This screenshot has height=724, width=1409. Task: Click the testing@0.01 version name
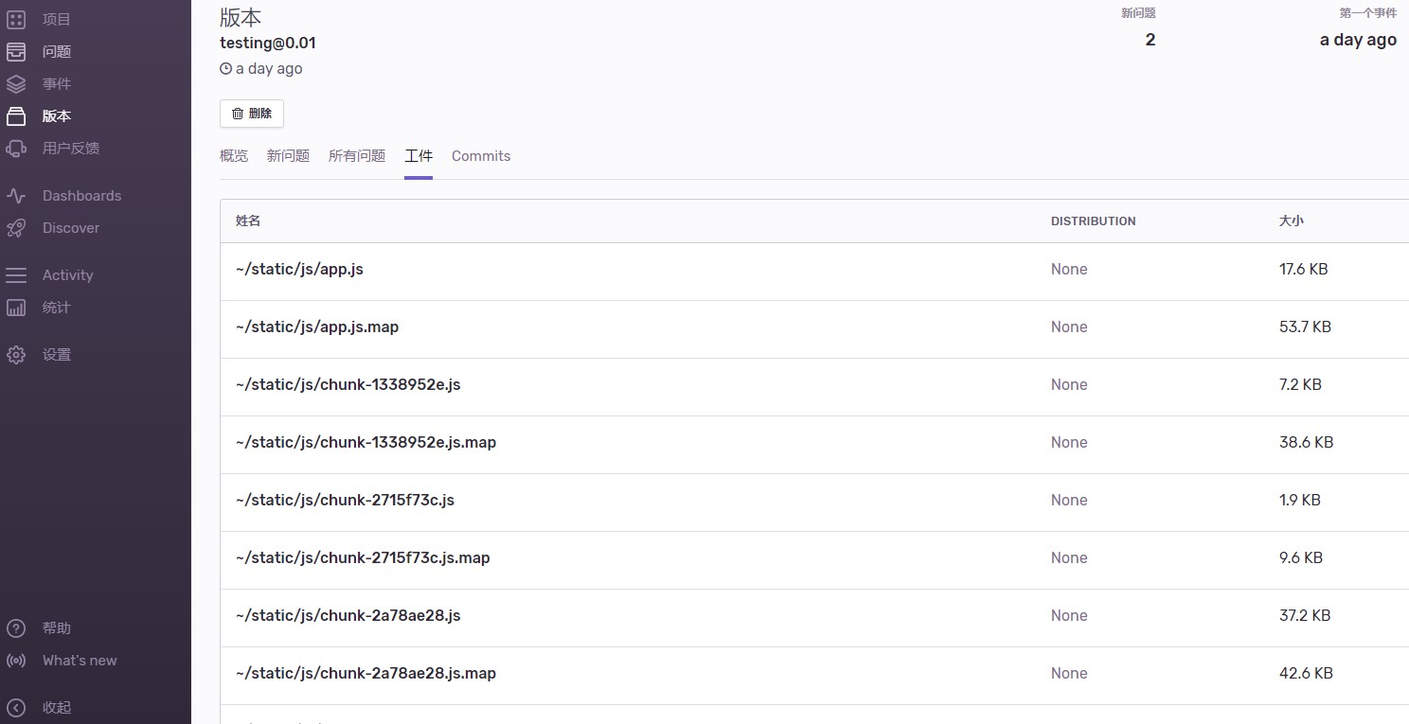coord(268,43)
